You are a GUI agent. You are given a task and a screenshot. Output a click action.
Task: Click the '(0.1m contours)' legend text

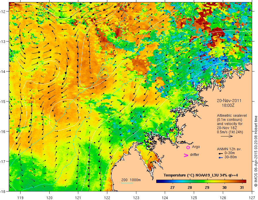tap(230, 120)
